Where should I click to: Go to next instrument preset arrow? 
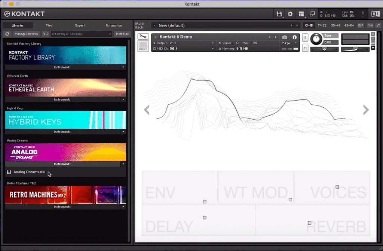pos(276,37)
